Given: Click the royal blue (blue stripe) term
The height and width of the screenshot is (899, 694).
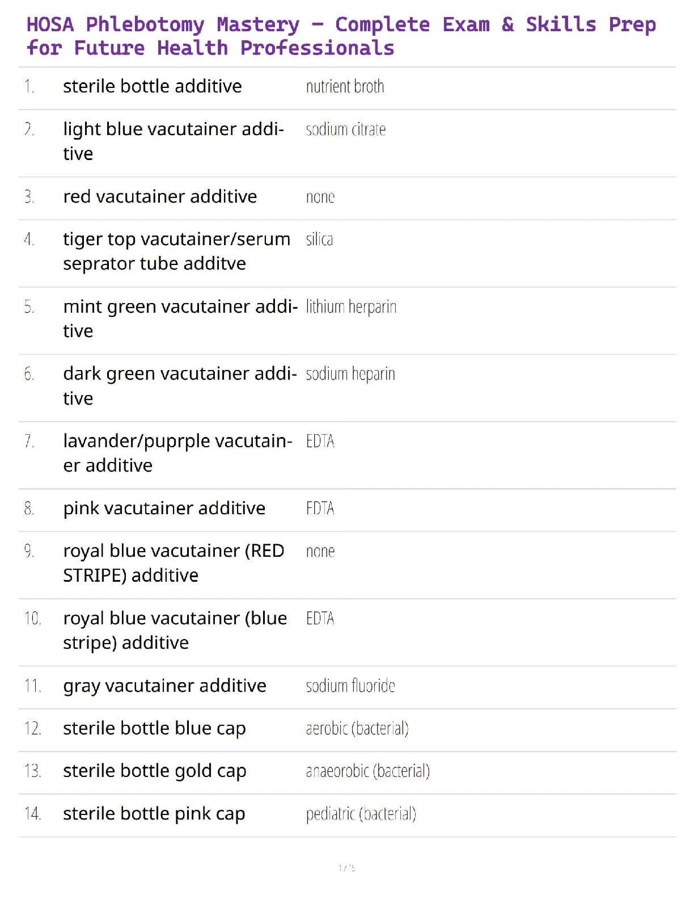Looking at the screenshot, I should (x=175, y=630).
